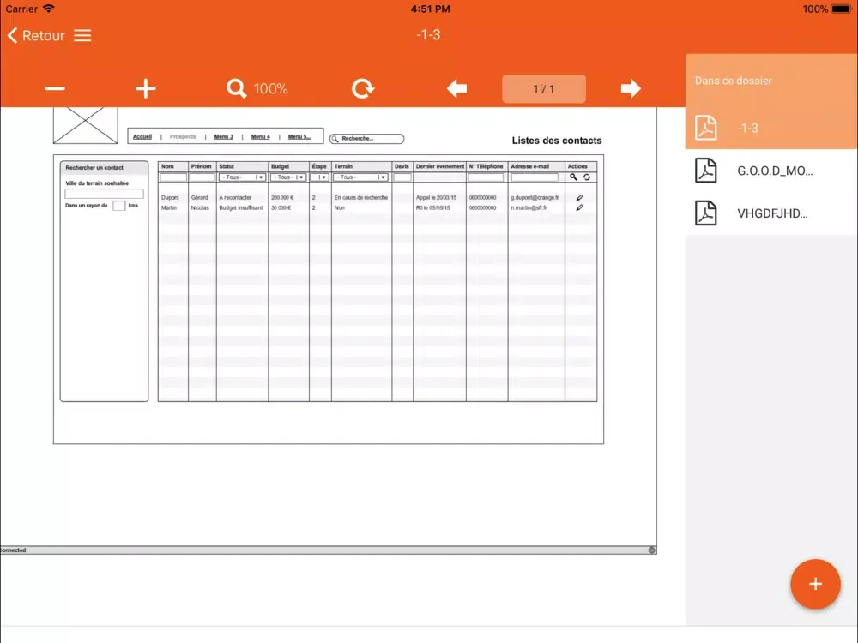Image resolution: width=858 pixels, height=643 pixels.
Task: Click the Adresse e-mail filter input
Action: [x=535, y=177]
